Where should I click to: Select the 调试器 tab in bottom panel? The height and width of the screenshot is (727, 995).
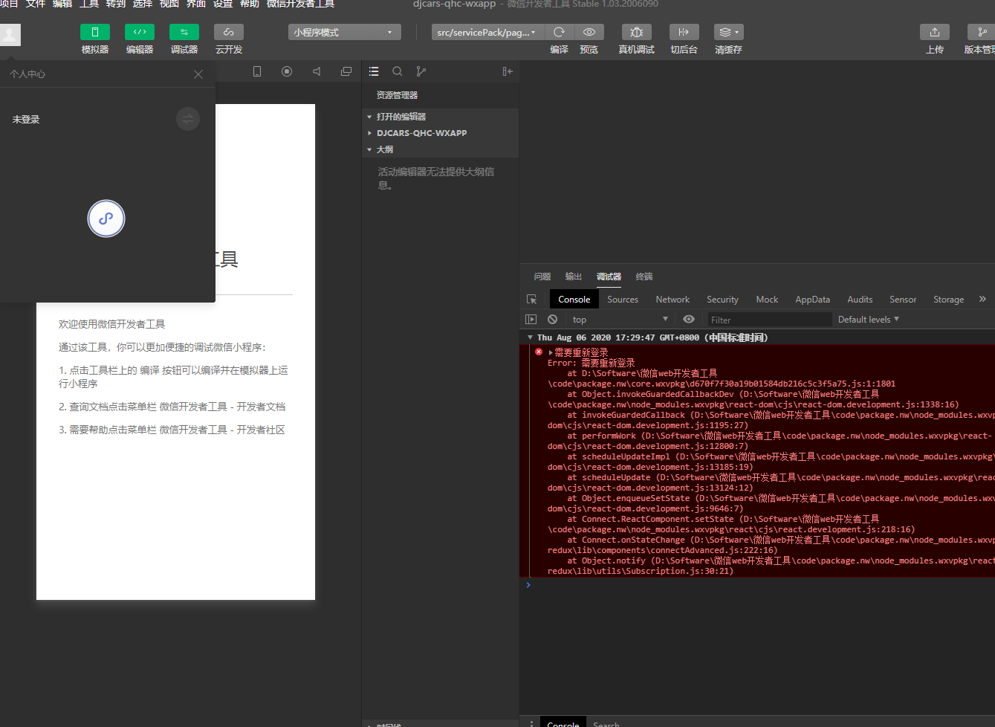609,277
